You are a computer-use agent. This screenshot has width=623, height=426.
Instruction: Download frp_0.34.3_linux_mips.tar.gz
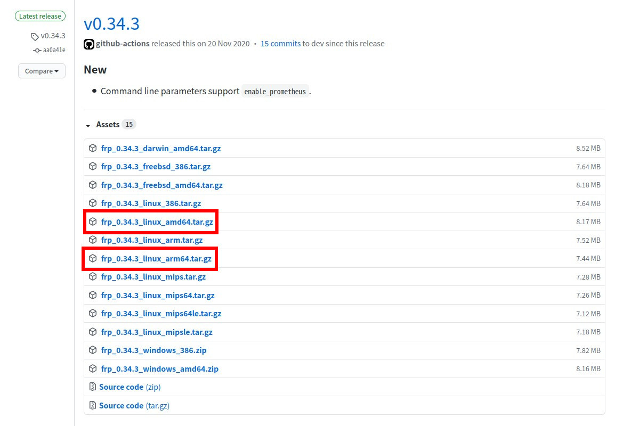[x=153, y=277]
